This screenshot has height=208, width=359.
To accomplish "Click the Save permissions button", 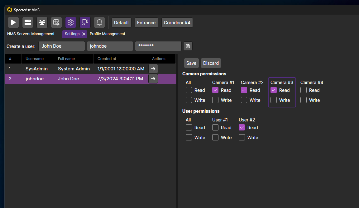I will (x=191, y=63).
